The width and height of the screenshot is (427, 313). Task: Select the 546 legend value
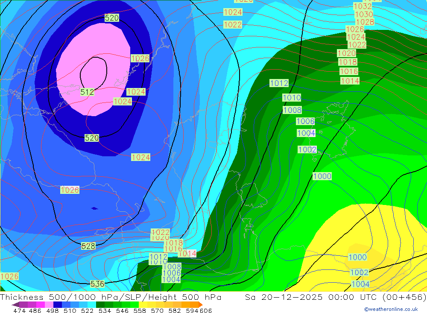click(122, 310)
